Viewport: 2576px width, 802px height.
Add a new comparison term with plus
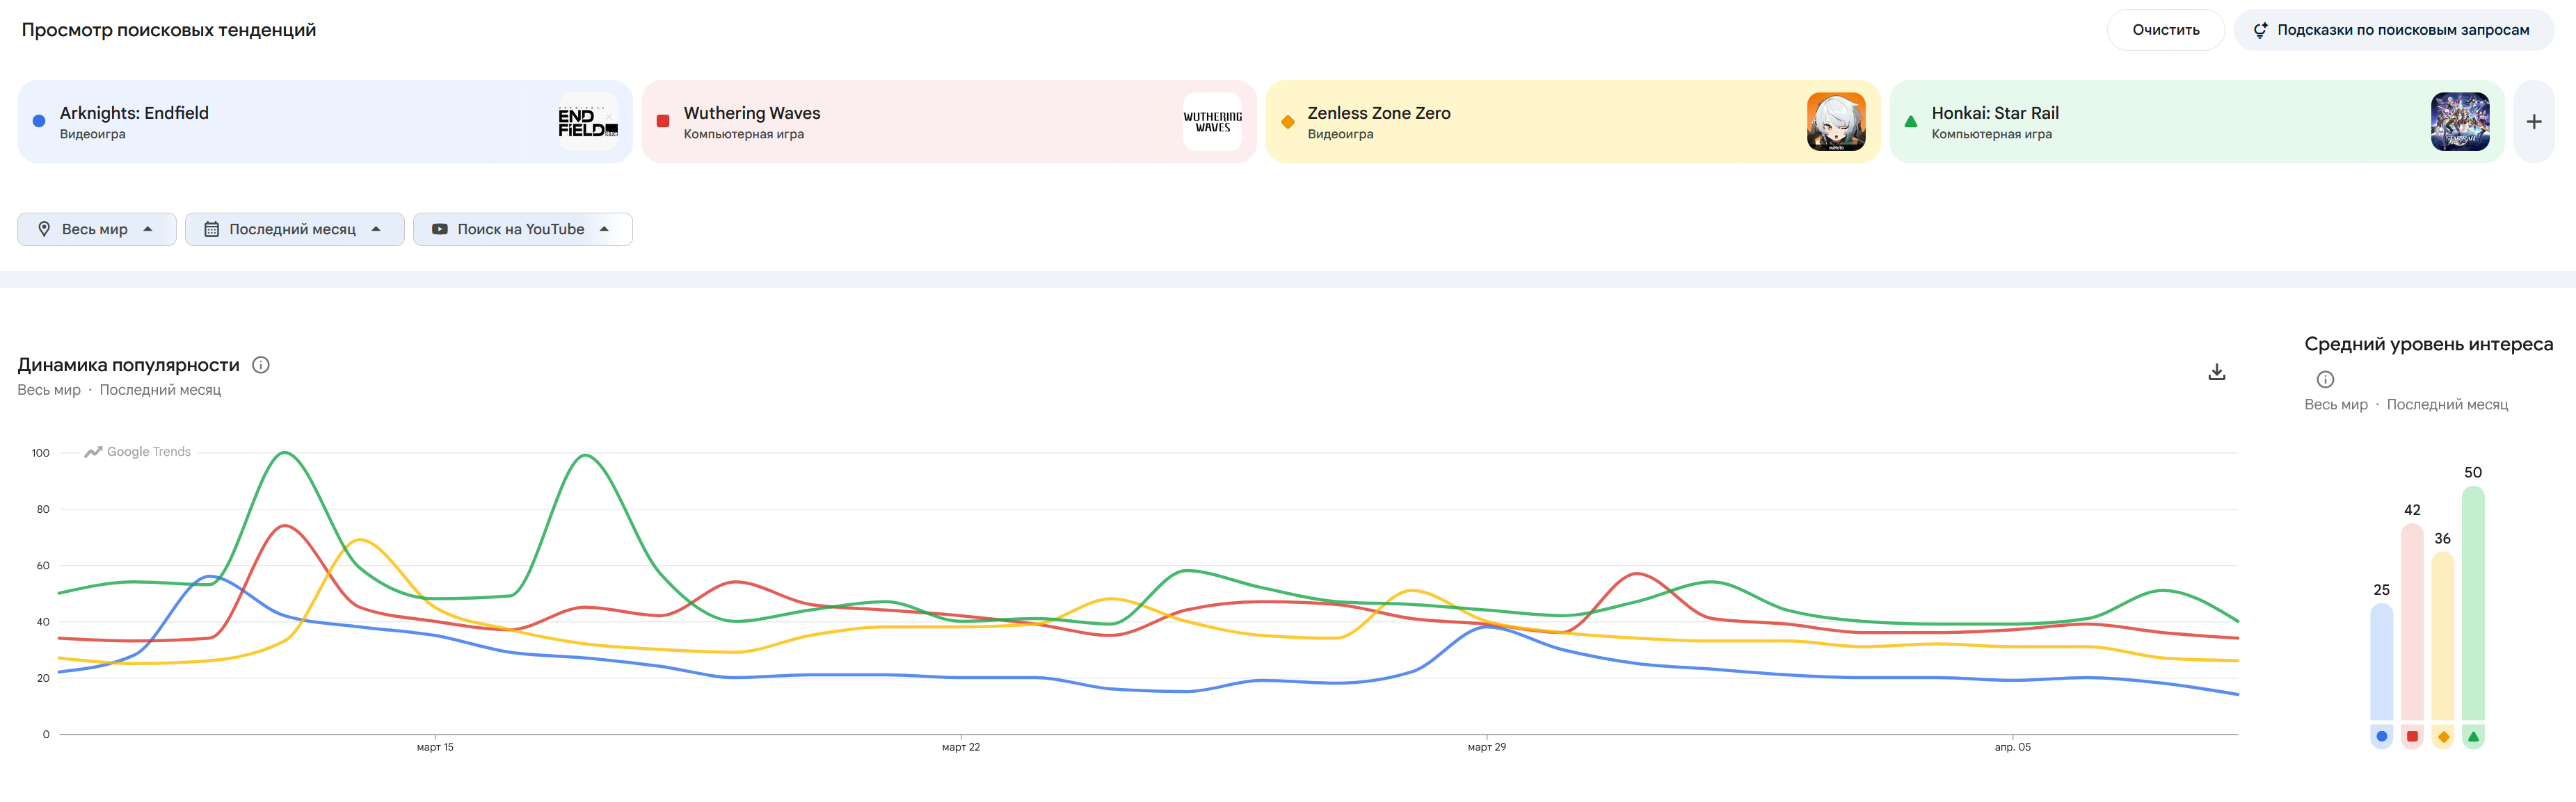(2534, 122)
